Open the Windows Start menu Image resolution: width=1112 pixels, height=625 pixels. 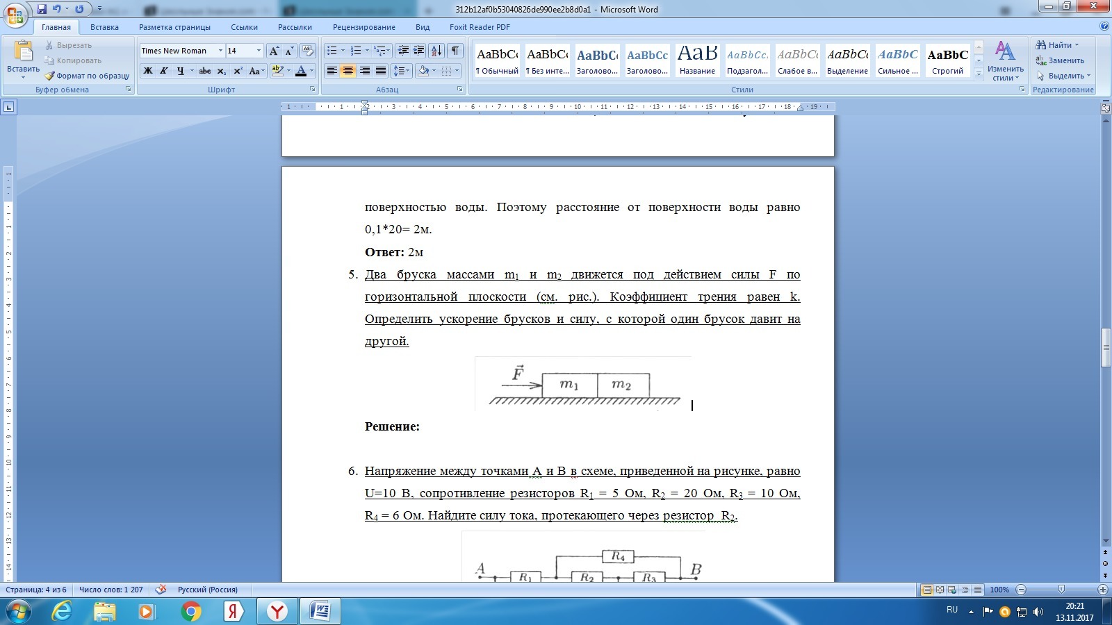(x=19, y=611)
